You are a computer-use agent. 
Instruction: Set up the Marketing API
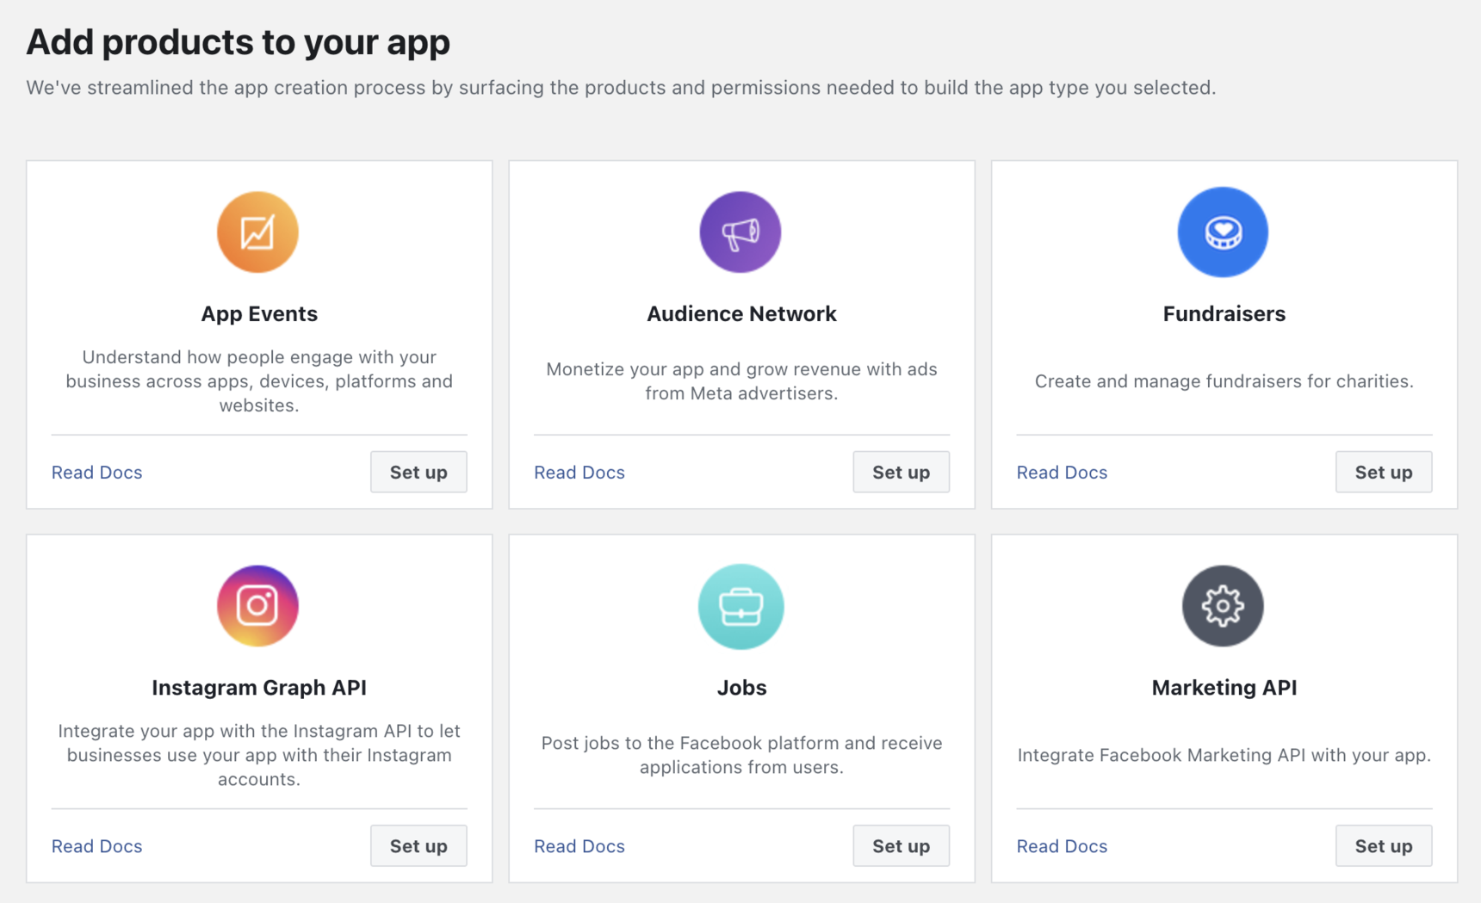click(x=1383, y=845)
